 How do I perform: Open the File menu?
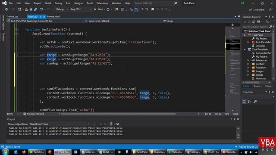(x=11, y=3)
